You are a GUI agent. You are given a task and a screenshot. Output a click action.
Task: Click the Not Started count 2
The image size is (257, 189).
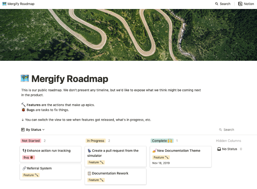coord(45,140)
